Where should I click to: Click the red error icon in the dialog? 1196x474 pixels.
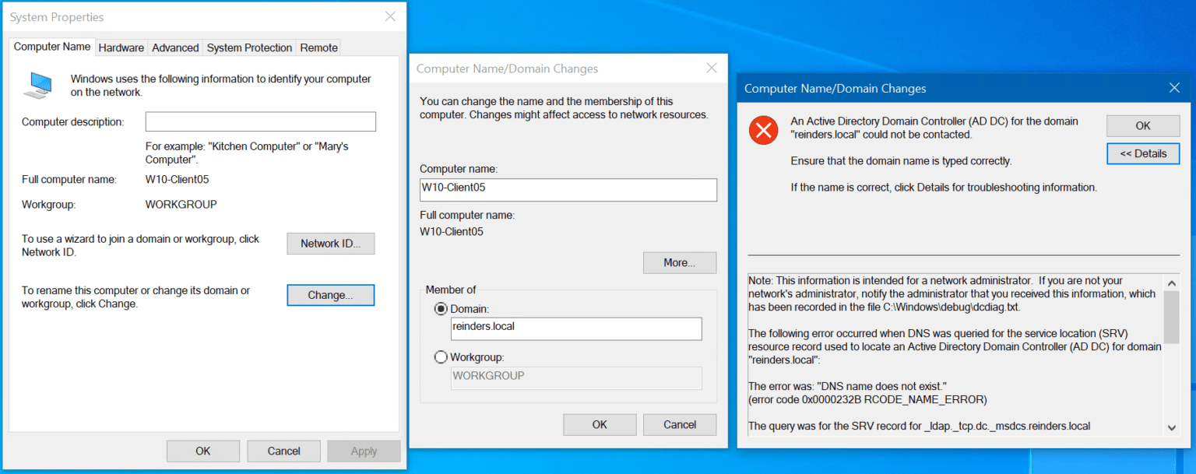coord(763,130)
